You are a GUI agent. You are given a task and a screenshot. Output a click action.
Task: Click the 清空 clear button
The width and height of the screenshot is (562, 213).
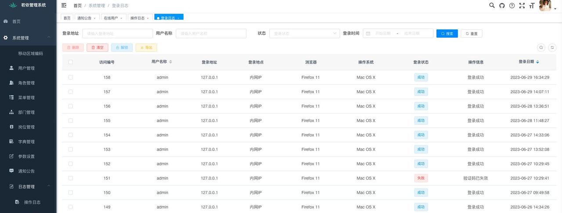click(97, 47)
